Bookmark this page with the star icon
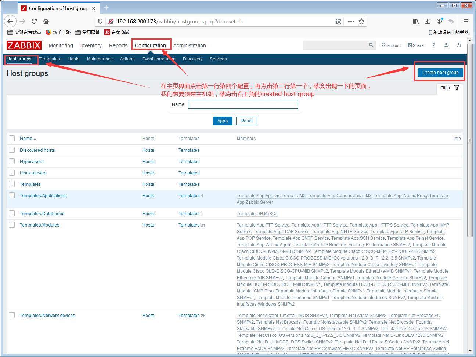This screenshot has height=357, width=476. point(361,21)
